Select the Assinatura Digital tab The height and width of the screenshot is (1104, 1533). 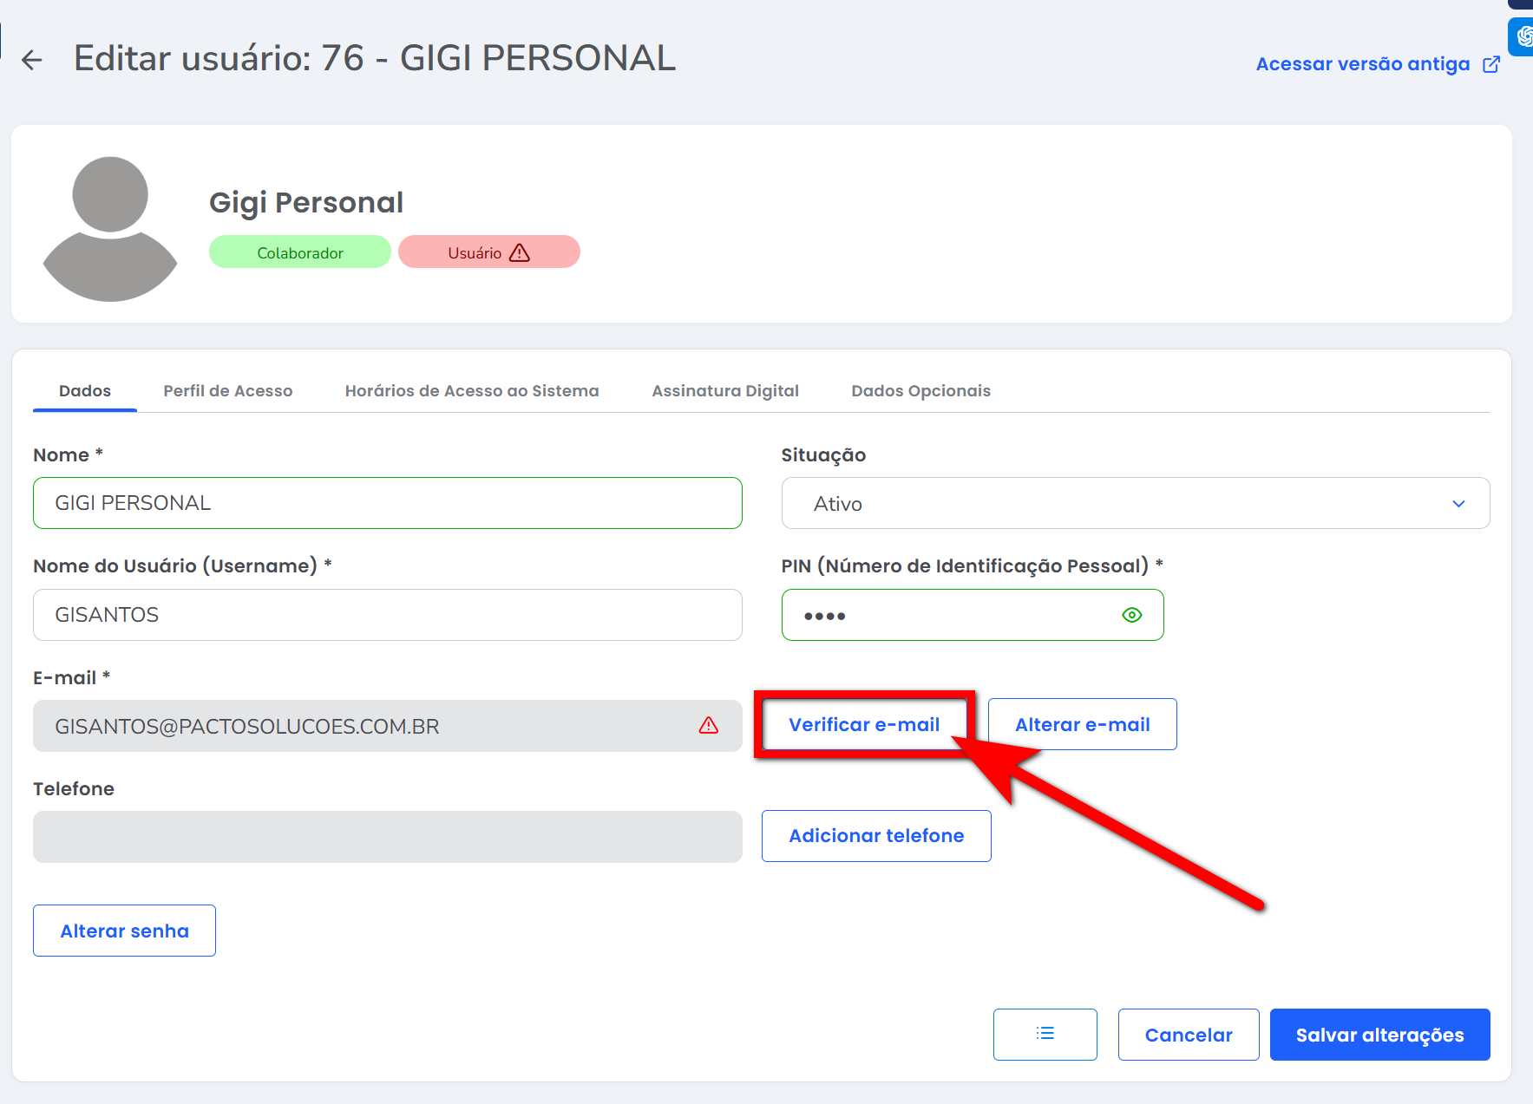[725, 391]
